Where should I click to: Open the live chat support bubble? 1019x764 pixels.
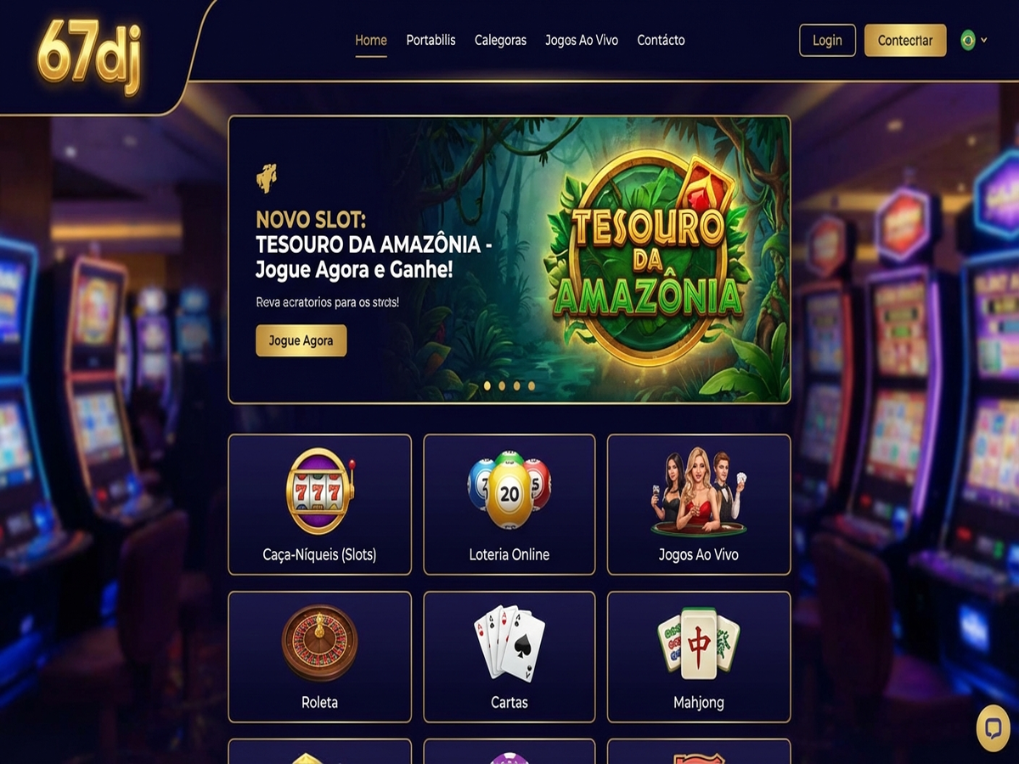(992, 728)
